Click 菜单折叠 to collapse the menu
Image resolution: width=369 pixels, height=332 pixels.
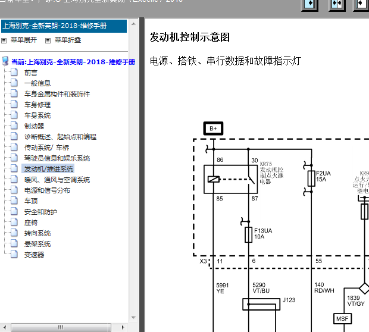pyautogui.click(x=68, y=40)
